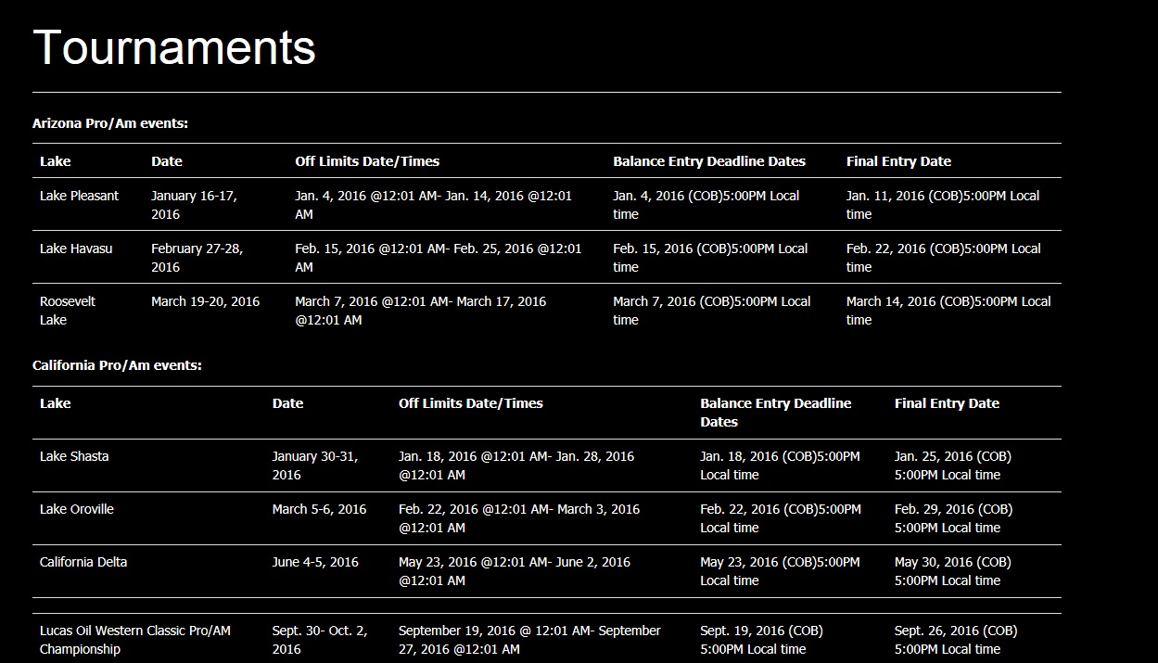This screenshot has width=1158, height=663.
Task: Select the Sept. 30- Oct. 2, 2016 date cell
Action: click(x=320, y=640)
